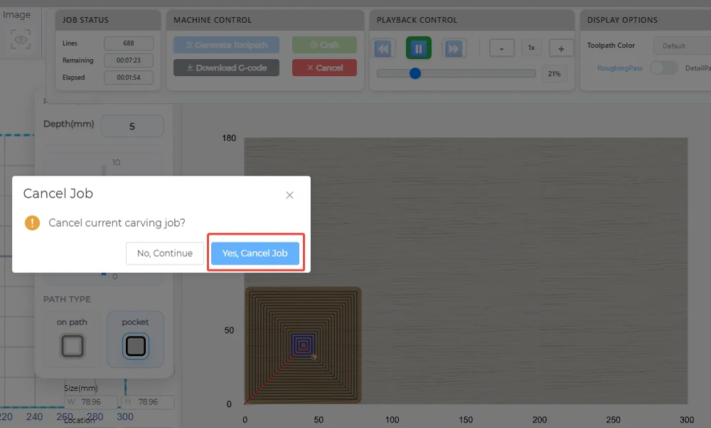711x428 pixels.
Task: Toggle the RoughingPass / DetailPass switch
Action: point(664,68)
